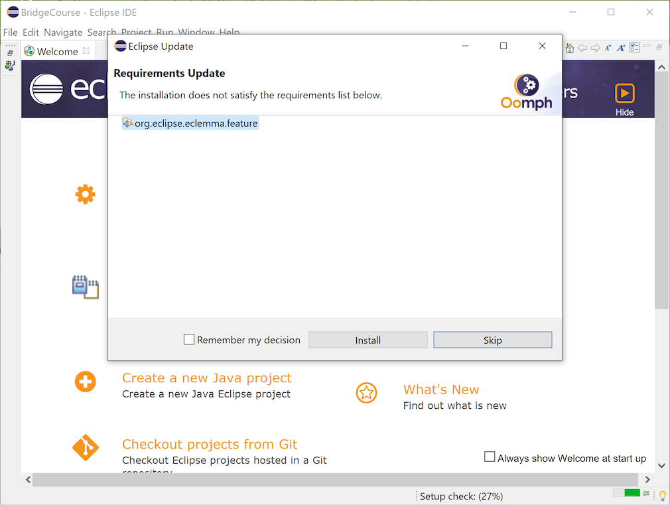Click the customize page checklist icon

click(x=634, y=48)
